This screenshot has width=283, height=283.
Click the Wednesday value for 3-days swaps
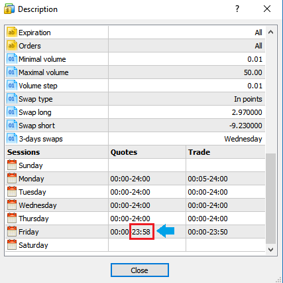(x=243, y=139)
